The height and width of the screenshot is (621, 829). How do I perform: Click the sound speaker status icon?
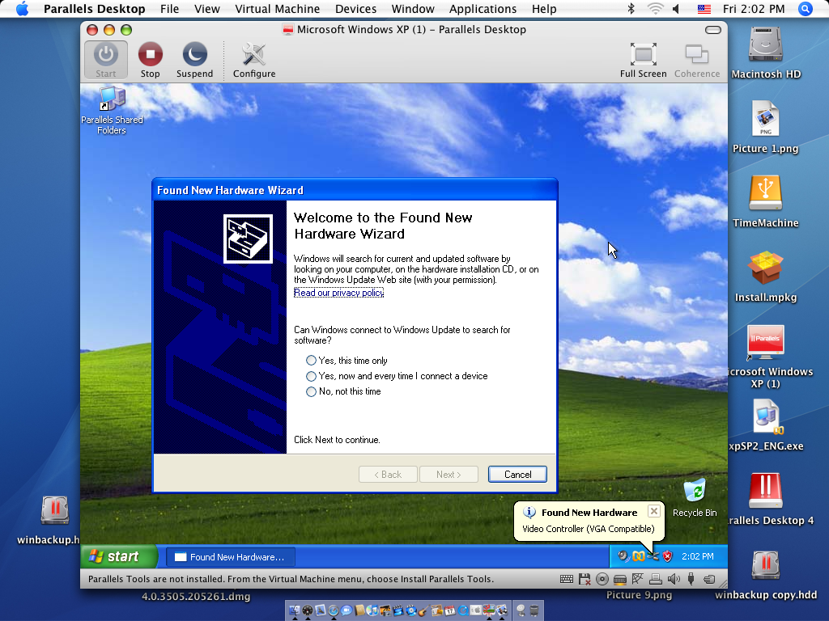(674, 579)
